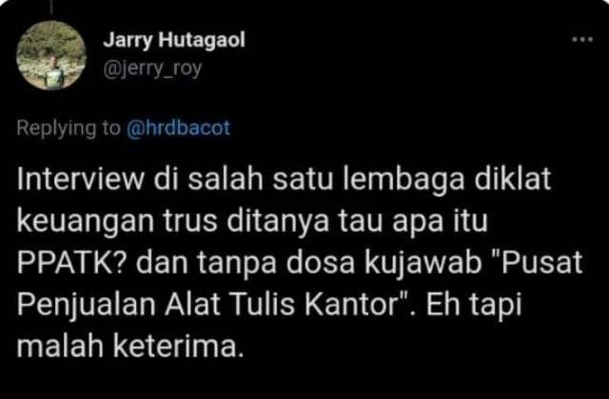Screen dimensions: 609x399
Task: Open the three-dot more options menu
Action: [582, 39]
